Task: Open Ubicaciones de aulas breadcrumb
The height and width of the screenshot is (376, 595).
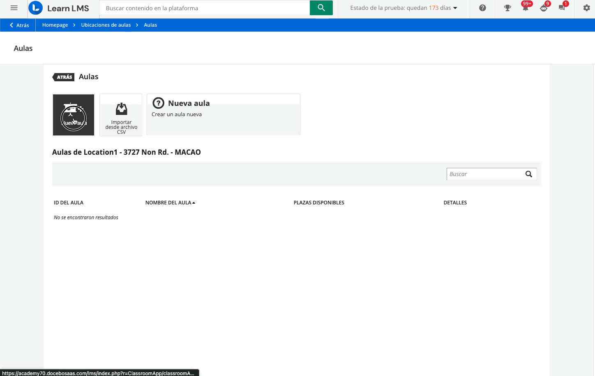Action: tap(106, 25)
